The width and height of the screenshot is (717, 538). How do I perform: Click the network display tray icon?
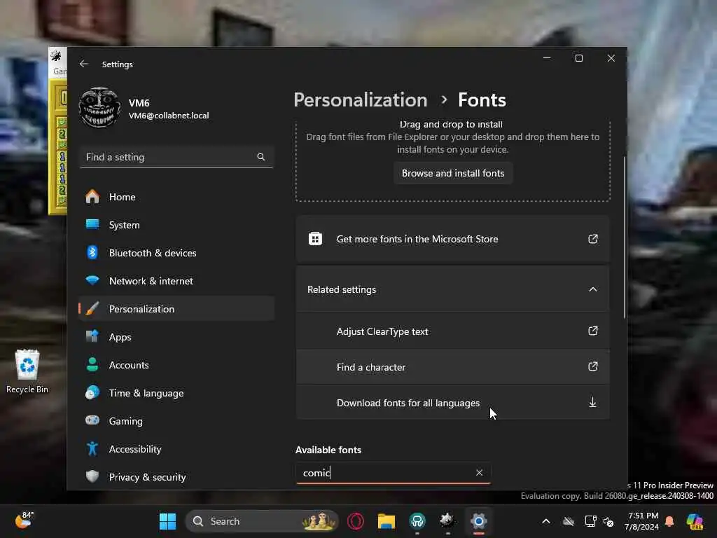pos(590,521)
